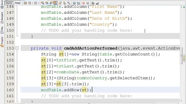The image size is (186, 104).
Task: Click the vertical scrollbar thumb
Action: pyautogui.click(x=181, y=56)
